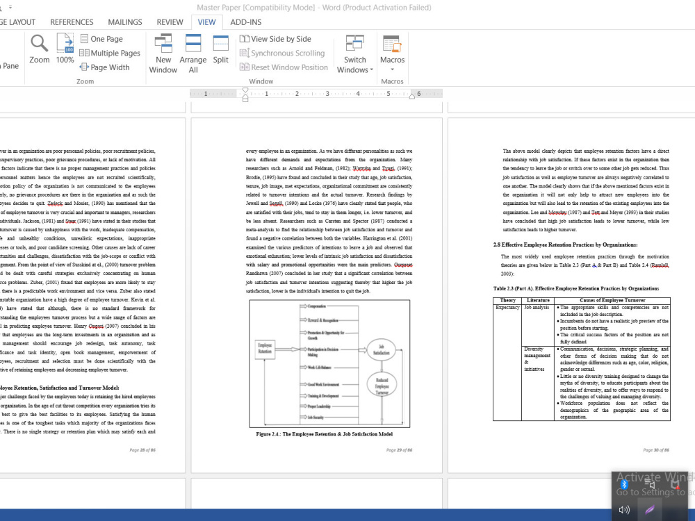The width and height of the screenshot is (695, 521).
Task: Open the Macros dropdown arrow
Action: (392, 69)
